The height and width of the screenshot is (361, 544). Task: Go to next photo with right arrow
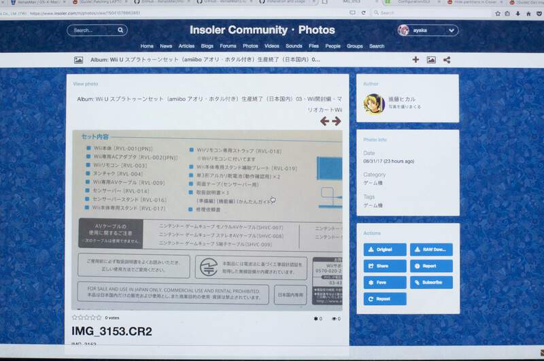tap(336, 121)
